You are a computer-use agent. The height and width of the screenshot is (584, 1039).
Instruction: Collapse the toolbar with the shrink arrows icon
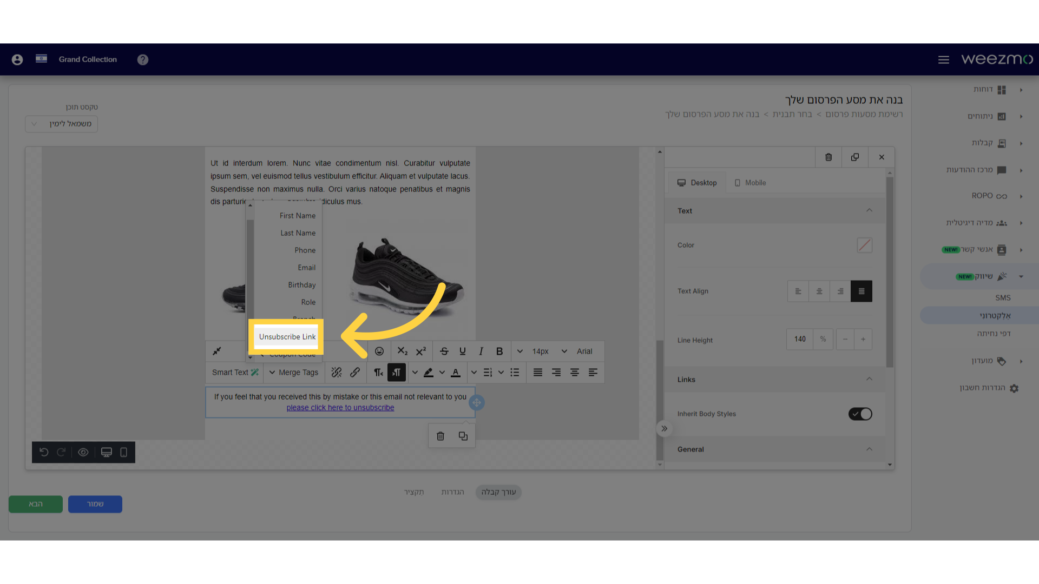(x=217, y=351)
